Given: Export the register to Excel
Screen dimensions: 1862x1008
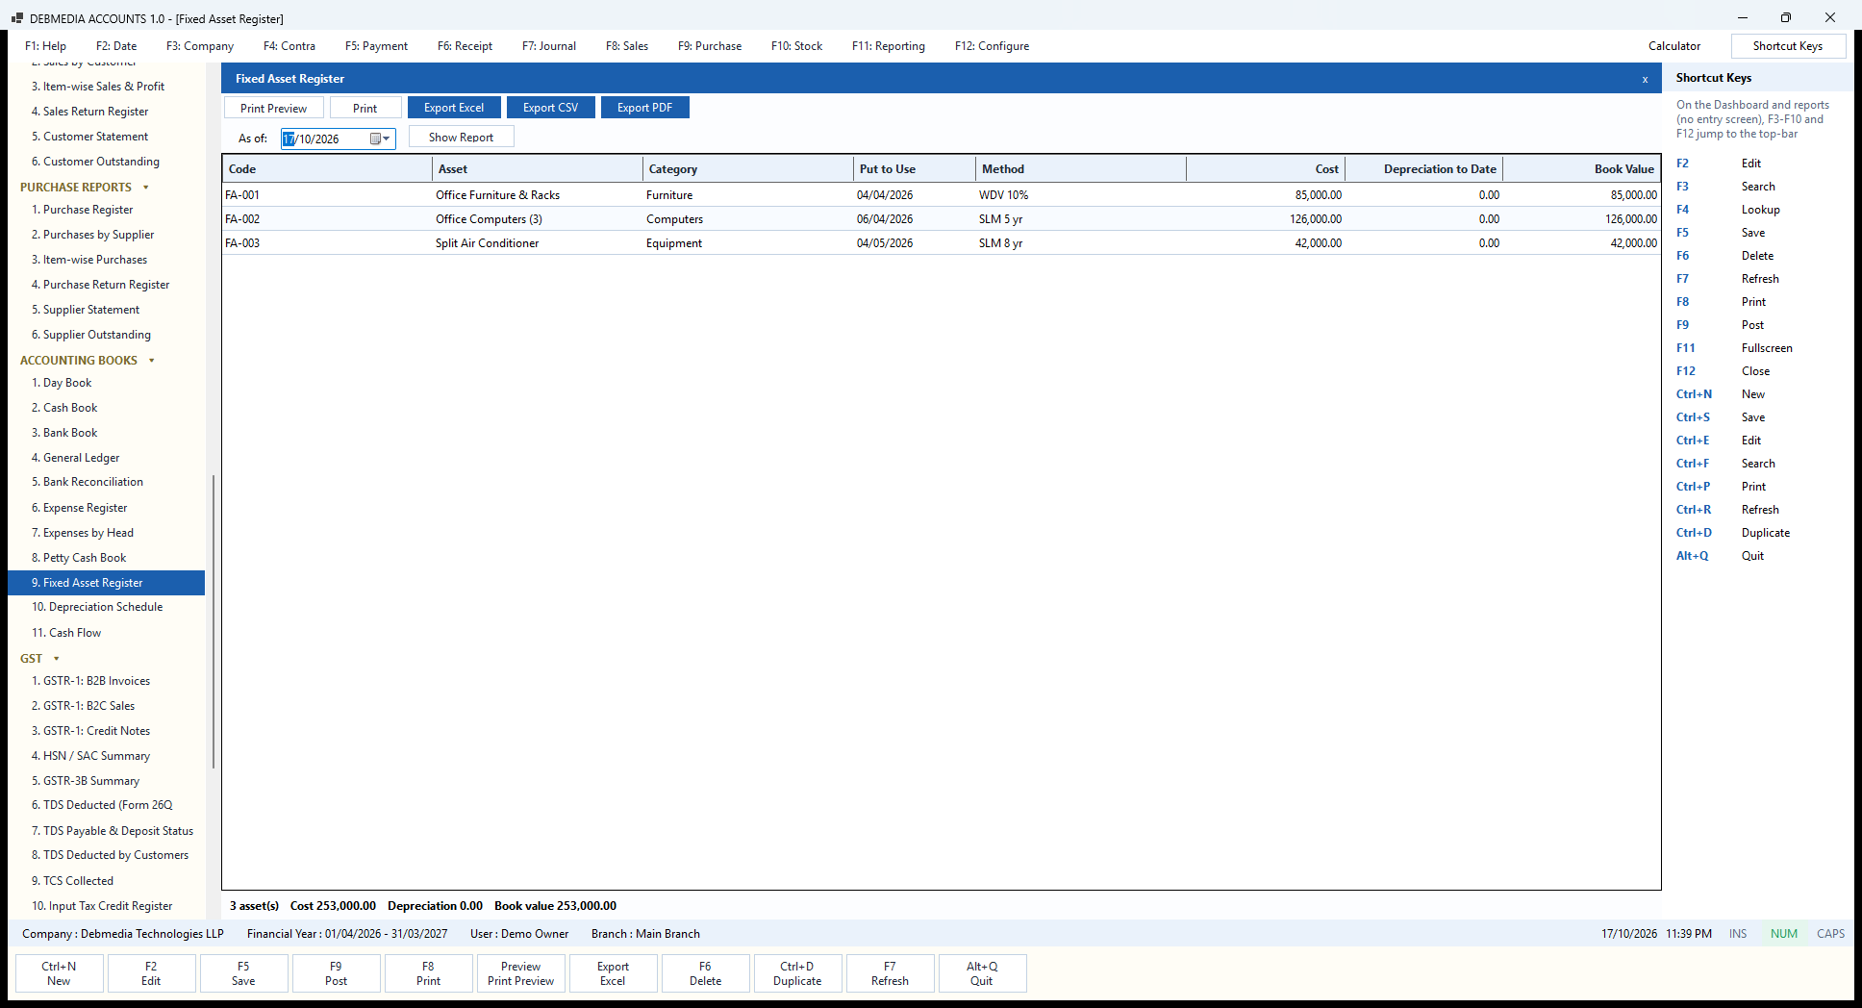Looking at the screenshot, I should 454,108.
